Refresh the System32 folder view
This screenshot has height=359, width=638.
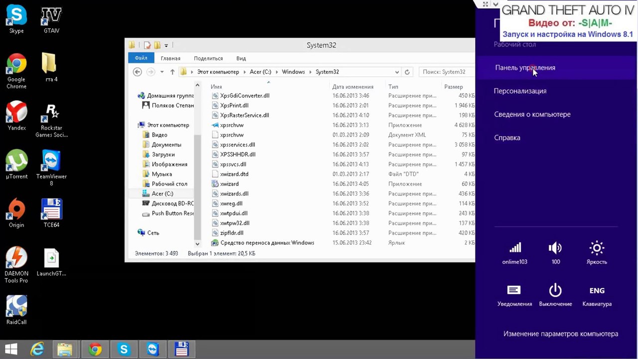point(407,72)
